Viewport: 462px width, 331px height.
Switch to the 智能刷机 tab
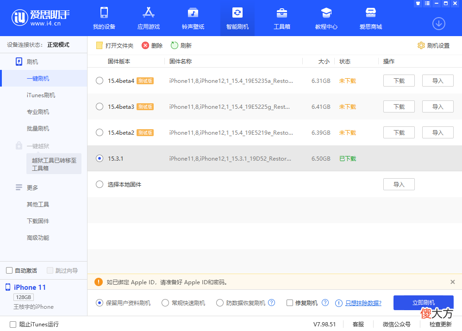point(237,18)
